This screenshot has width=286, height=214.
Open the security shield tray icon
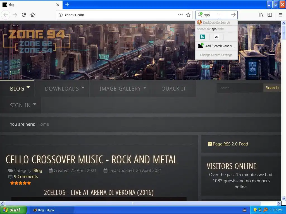[x=255, y=210]
